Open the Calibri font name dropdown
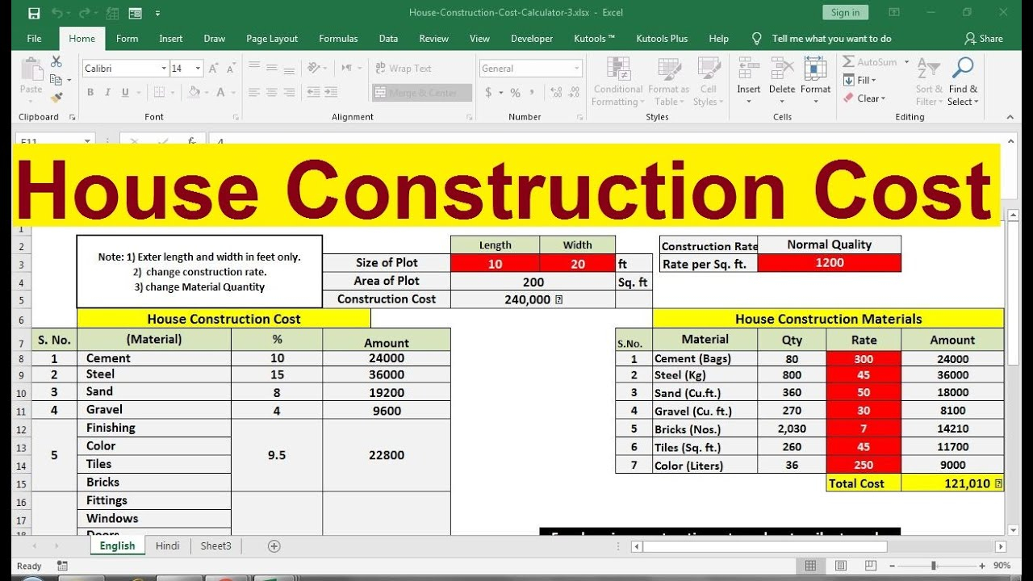Image resolution: width=1033 pixels, height=581 pixels. point(164,69)
